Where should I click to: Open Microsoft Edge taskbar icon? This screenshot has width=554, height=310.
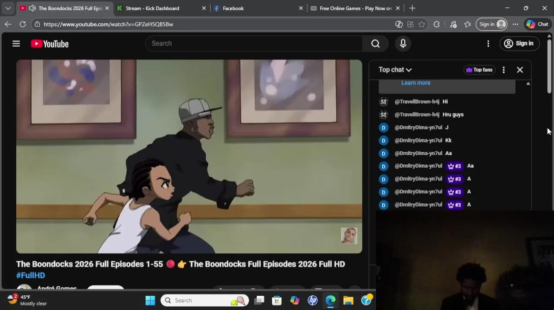click(x=331, y=300)
